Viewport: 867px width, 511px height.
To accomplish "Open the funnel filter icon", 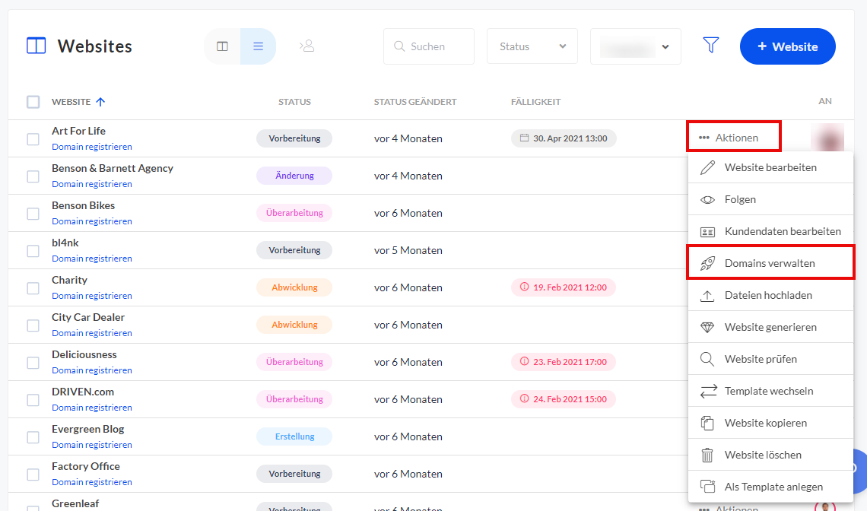I will pos(710,46).
